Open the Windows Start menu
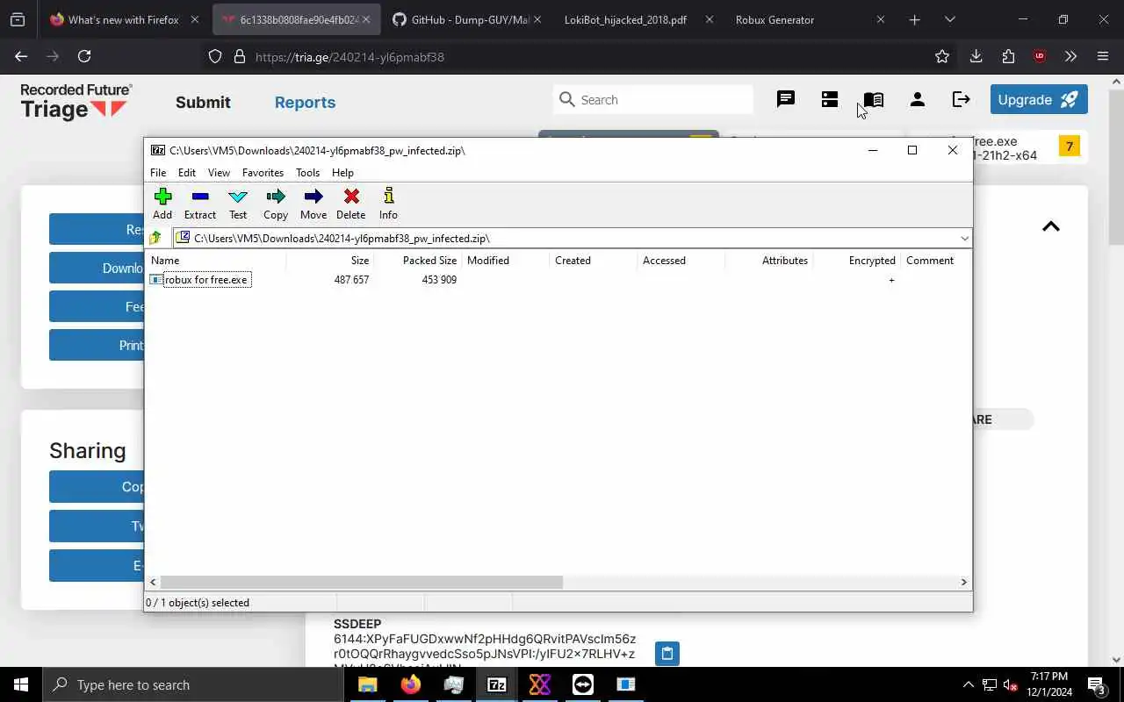This screenshot has width=1124, height=702. tap(21, 684)
